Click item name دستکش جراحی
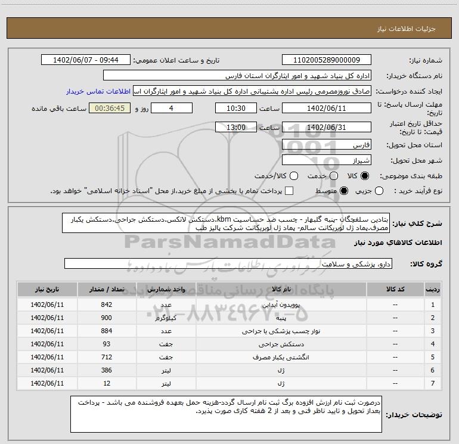Image resolution: width=459 pixels, height=444 pixels. [x=281, y=344]
